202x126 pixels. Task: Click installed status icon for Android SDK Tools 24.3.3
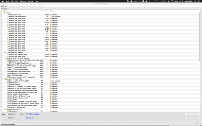(x=51, y=15)
